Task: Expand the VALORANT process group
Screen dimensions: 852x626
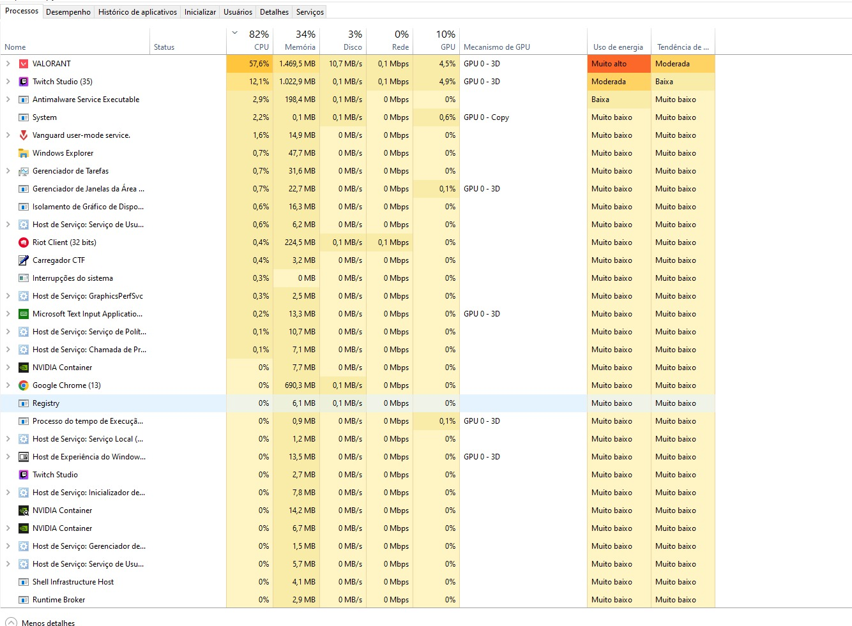Action: [x=8, y=64]
